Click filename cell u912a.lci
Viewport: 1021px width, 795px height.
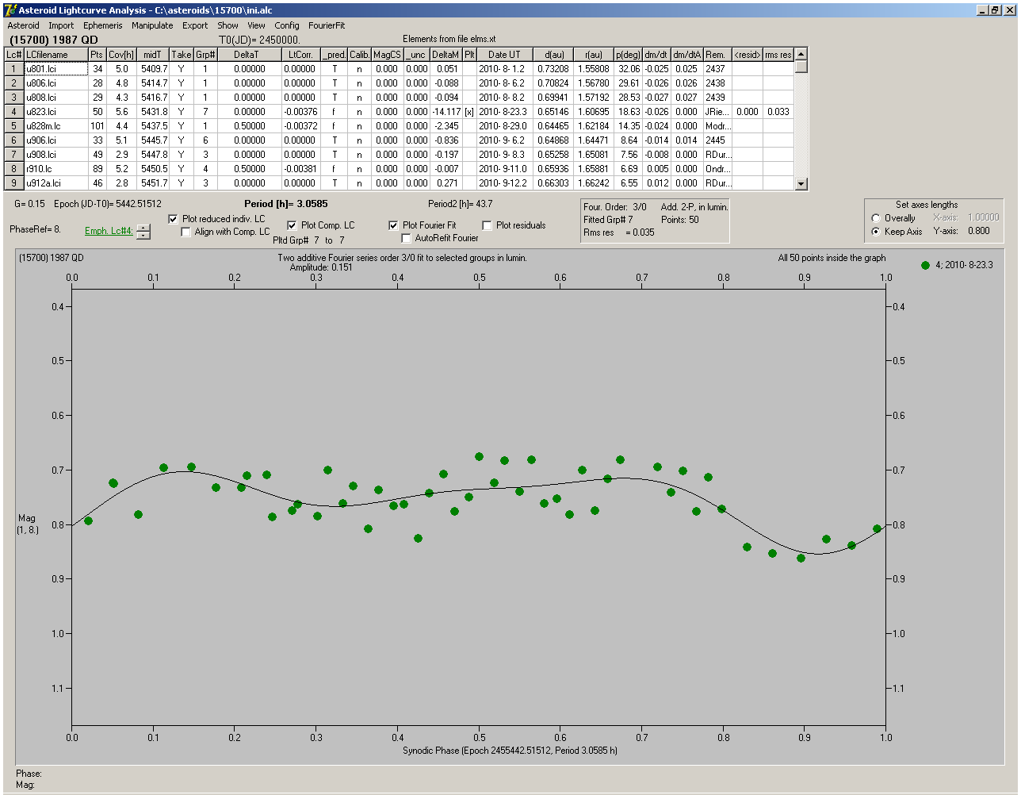point(55,183)
